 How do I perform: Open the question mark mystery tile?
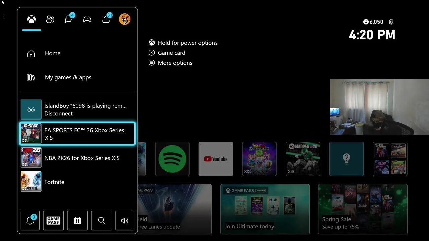click(347, 159)
